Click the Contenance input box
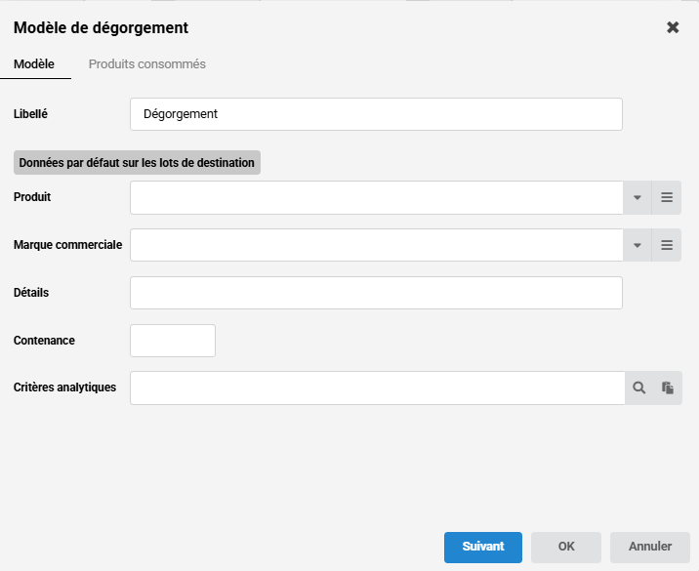This screenshot has height=571, width=699. (x=173, y=341)
